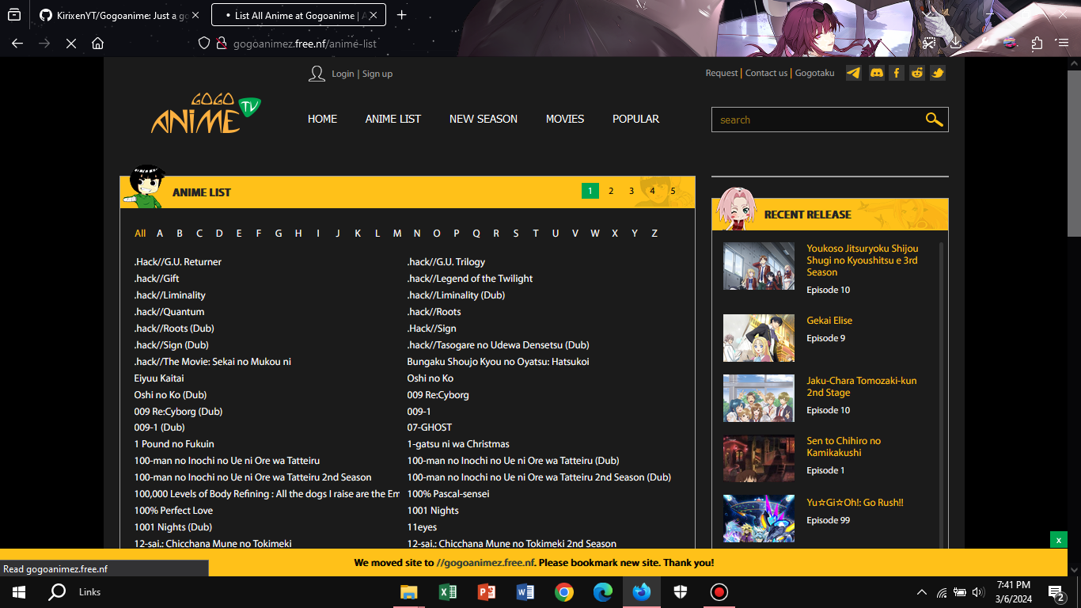This screenshot has width=1081, height=608.
Task: Click the site padlock icon in the address bar
Action: (222, 44)
